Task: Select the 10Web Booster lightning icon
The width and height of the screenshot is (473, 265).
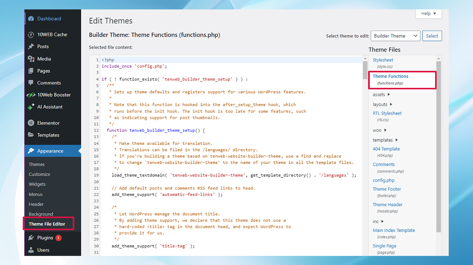Action: [31, 95]
